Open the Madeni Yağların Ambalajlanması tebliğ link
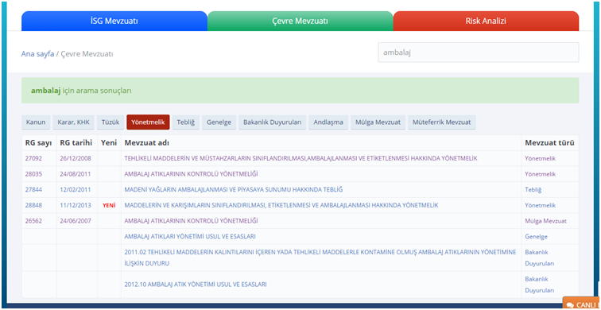This screenshot has height=310, width=601. click(234, 190)
